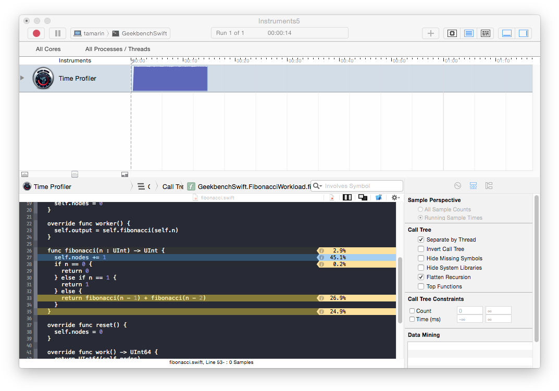The image size is (559, 391).
Task: Enable the Time (ms) constraint checkbox
Action: (x=412, y=319)
